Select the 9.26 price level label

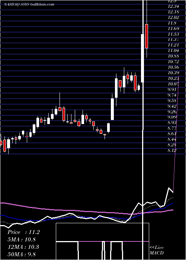click(x=172, y=111)
